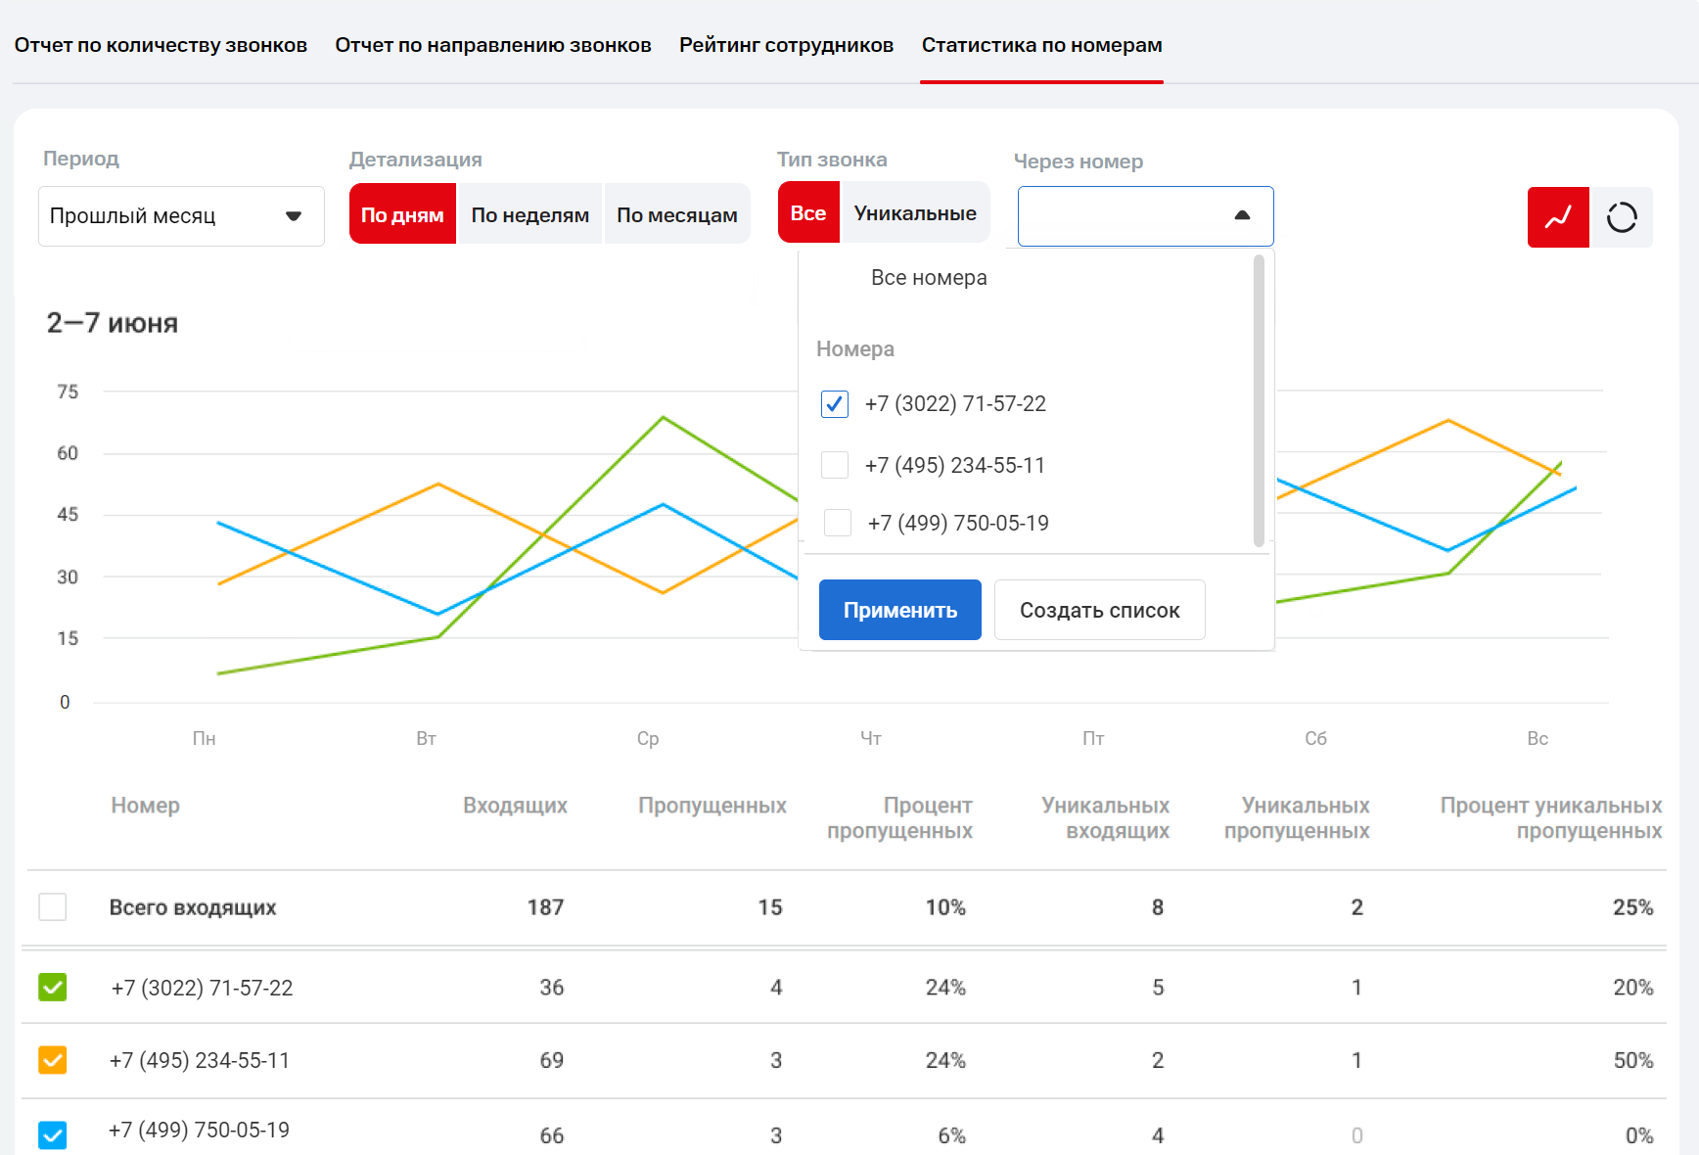
Task: Switch to 'Отчет по направлению звонков' tab
Action: tap(493, 45)
